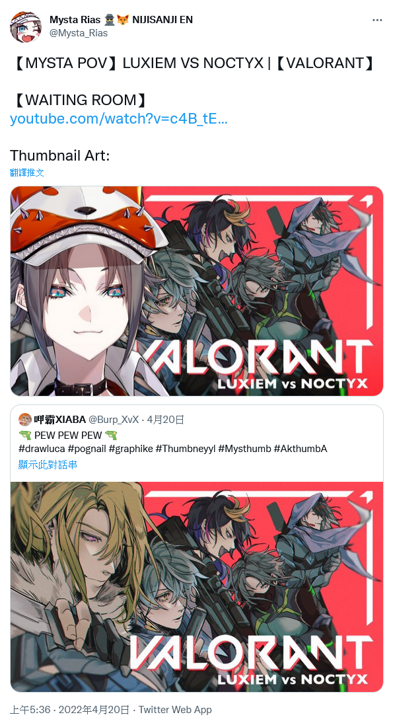
Task: Click 翻譯推文 to translate the tweet
Action: click(x=27, y=172)
